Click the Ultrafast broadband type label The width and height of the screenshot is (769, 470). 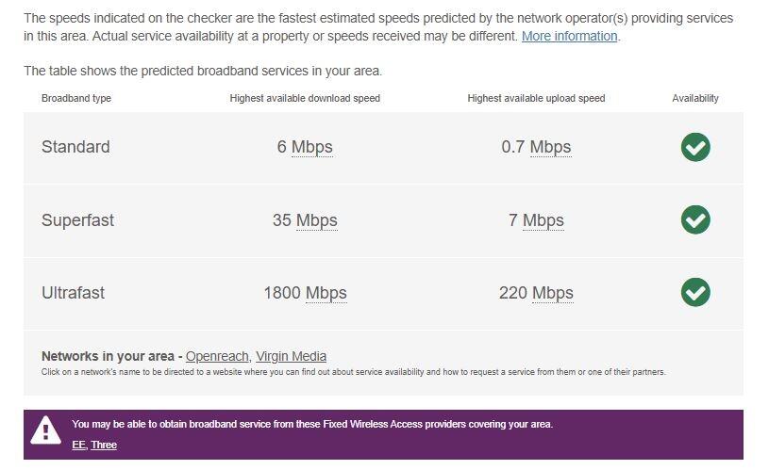[73, 293]
